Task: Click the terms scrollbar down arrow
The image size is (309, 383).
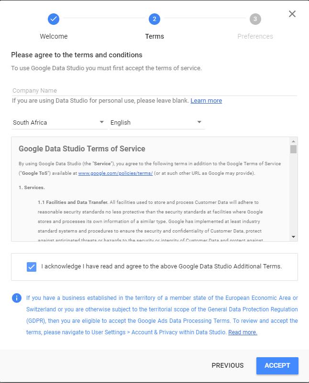Action: coord(294,237)
